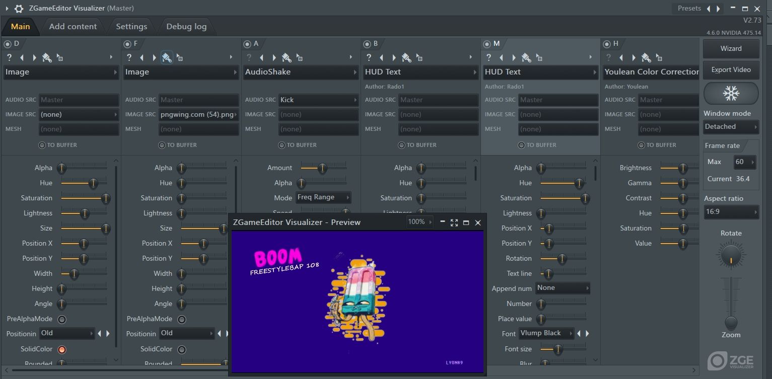Toggle PreAlphaMode in layer F

(x=182, y=319)
